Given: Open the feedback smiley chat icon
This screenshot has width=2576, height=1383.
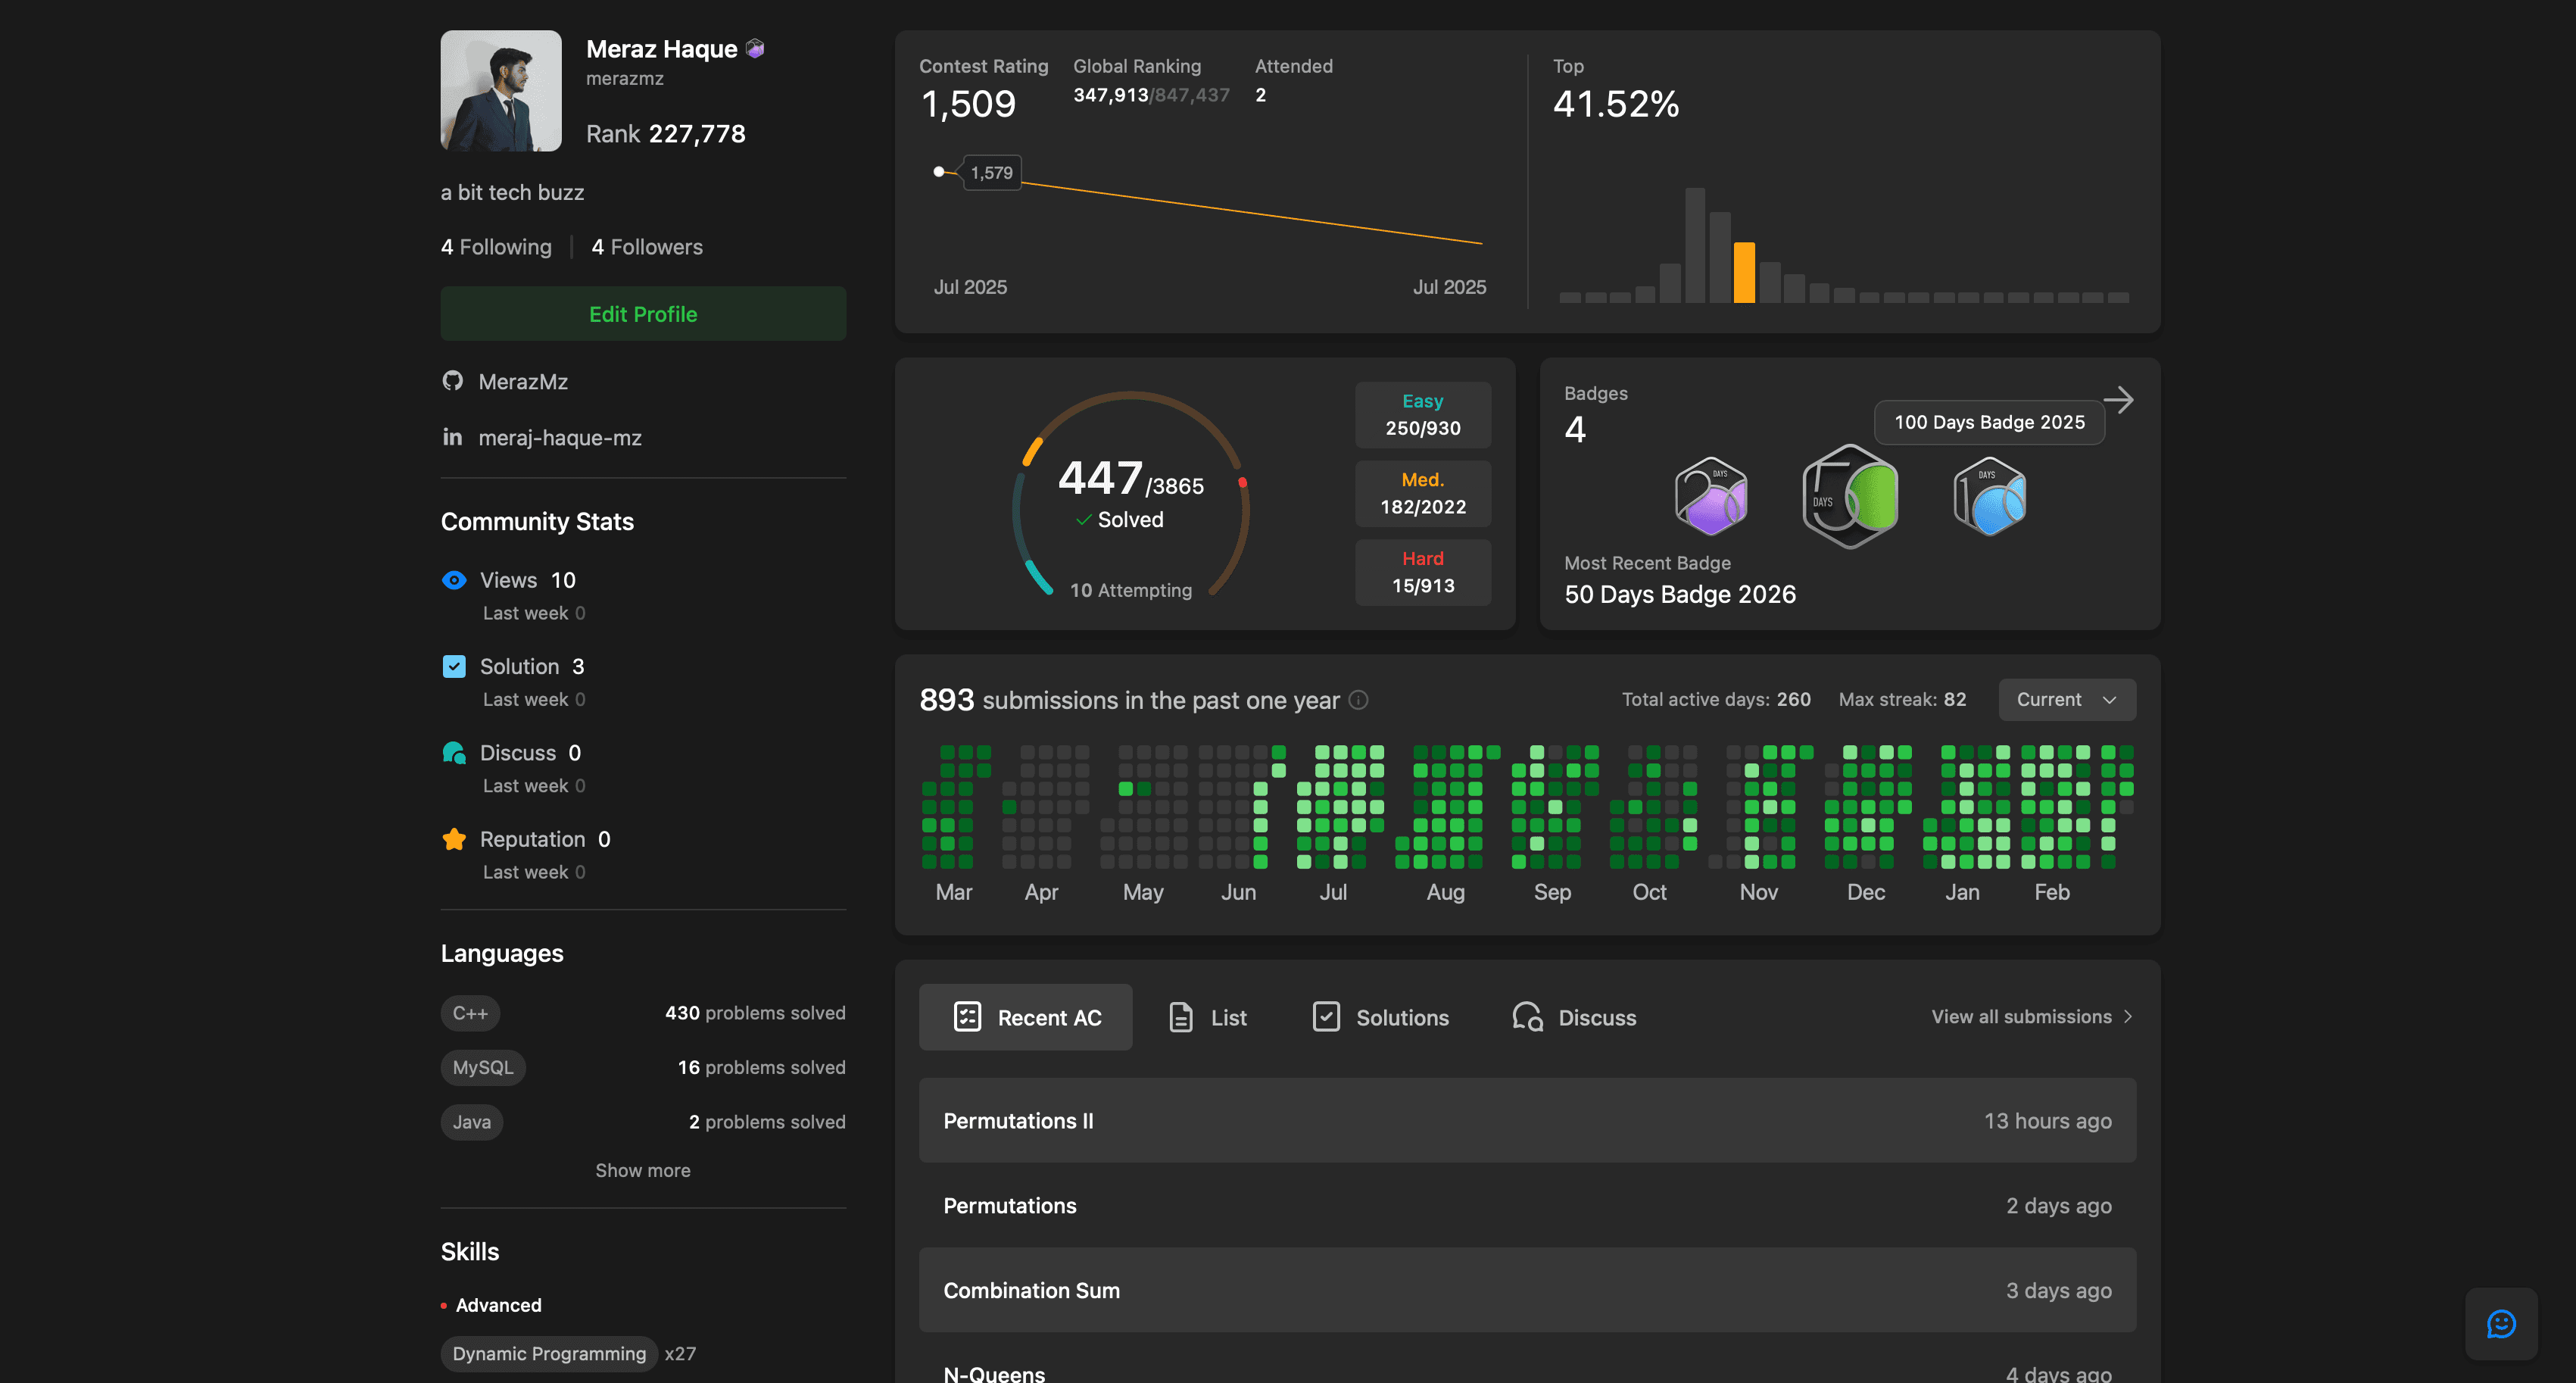Looking at the screenshot, I should click(x=2500, y=1324).
